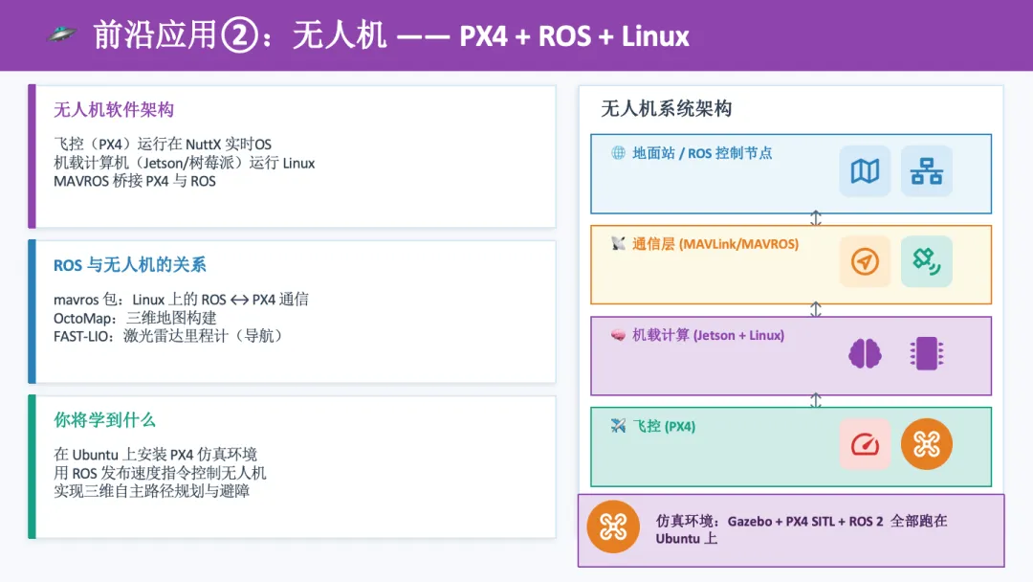Click the purple brain icon tile
This screenshot has height=582, width=1033.
pyautogui.click(x=865, y=353)
